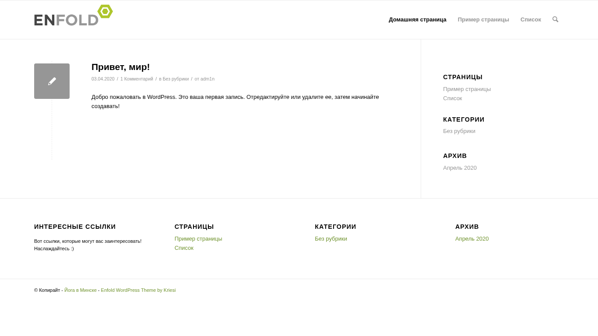Open author adm1n link
The image size is (598, 336).
click(x=208, y=79)
